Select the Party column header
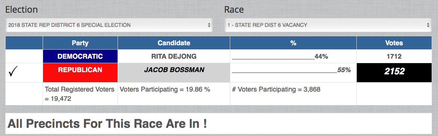Screen dimensions: 438x136 pyautogui.click(x=80, y=43)
